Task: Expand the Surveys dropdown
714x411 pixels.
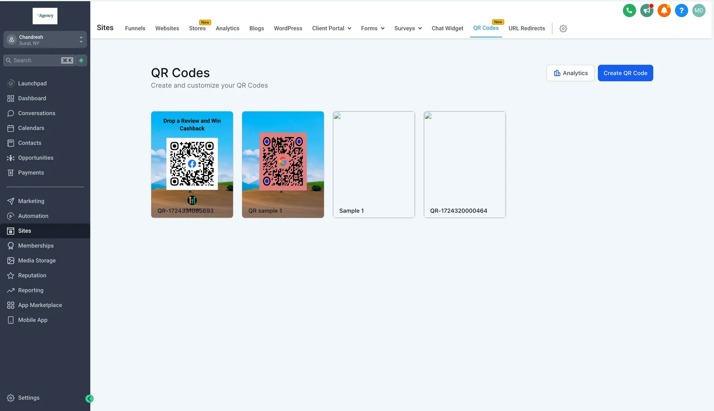Action: pos(408,28)
